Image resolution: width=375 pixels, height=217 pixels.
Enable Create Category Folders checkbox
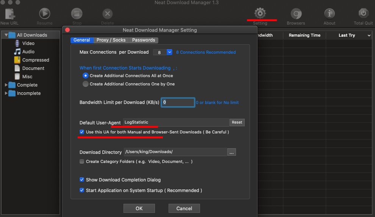pyautogui.click(x=82, y=161)
